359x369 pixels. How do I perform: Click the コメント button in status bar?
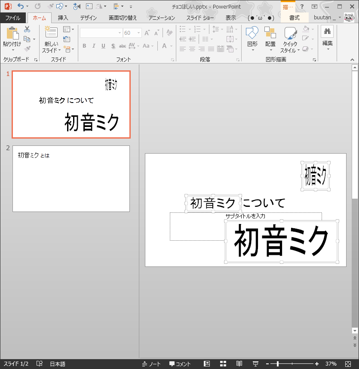[x=180, y=364]
